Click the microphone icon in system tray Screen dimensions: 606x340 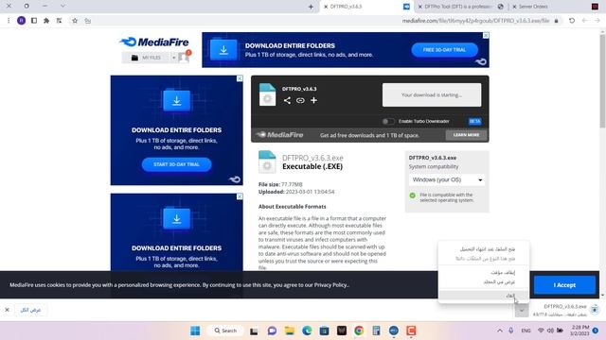point(511,331)
